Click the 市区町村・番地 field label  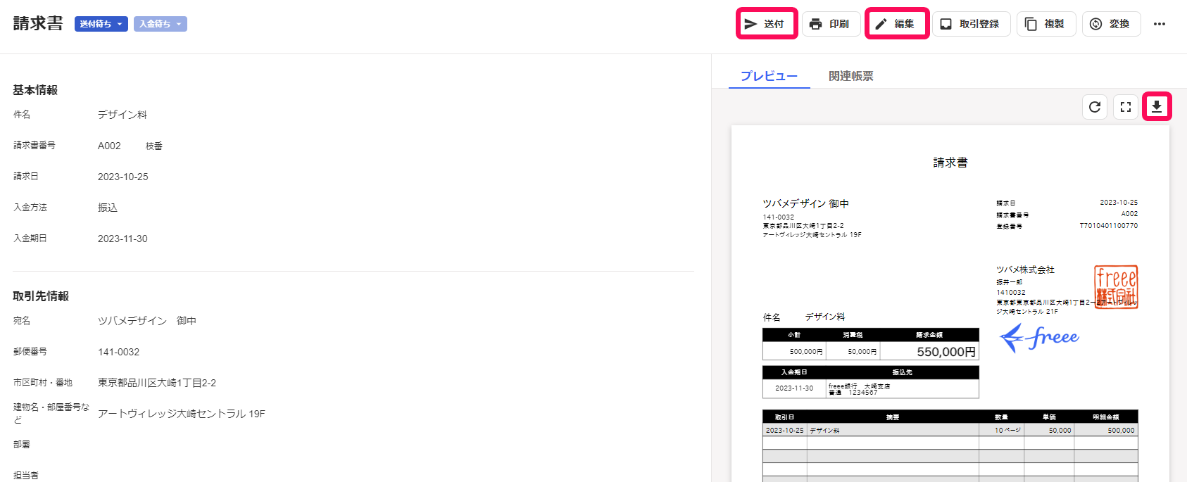(43, 383)
